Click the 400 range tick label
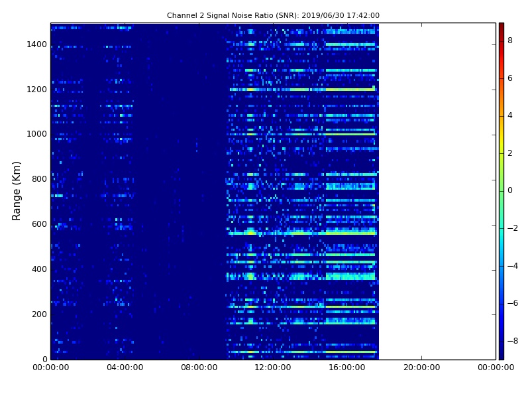This screenshot has width=530, height=398. click(x=39, y=269)
